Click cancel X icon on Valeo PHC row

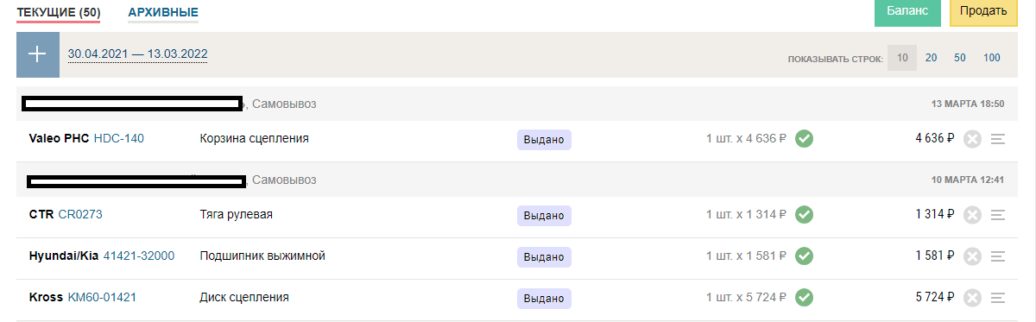pos(973,139)
